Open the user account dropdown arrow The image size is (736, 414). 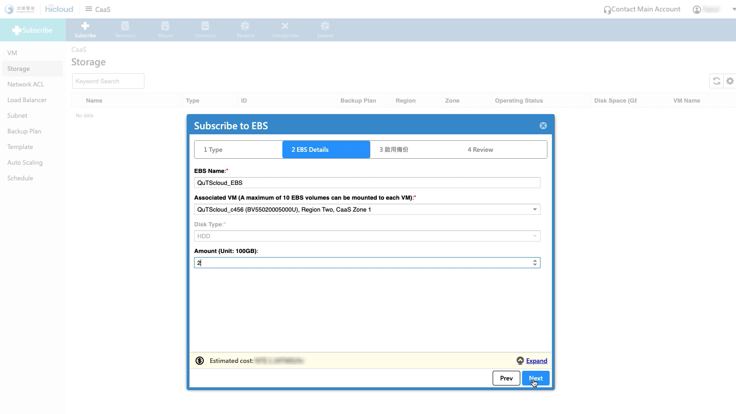point(734,9)
